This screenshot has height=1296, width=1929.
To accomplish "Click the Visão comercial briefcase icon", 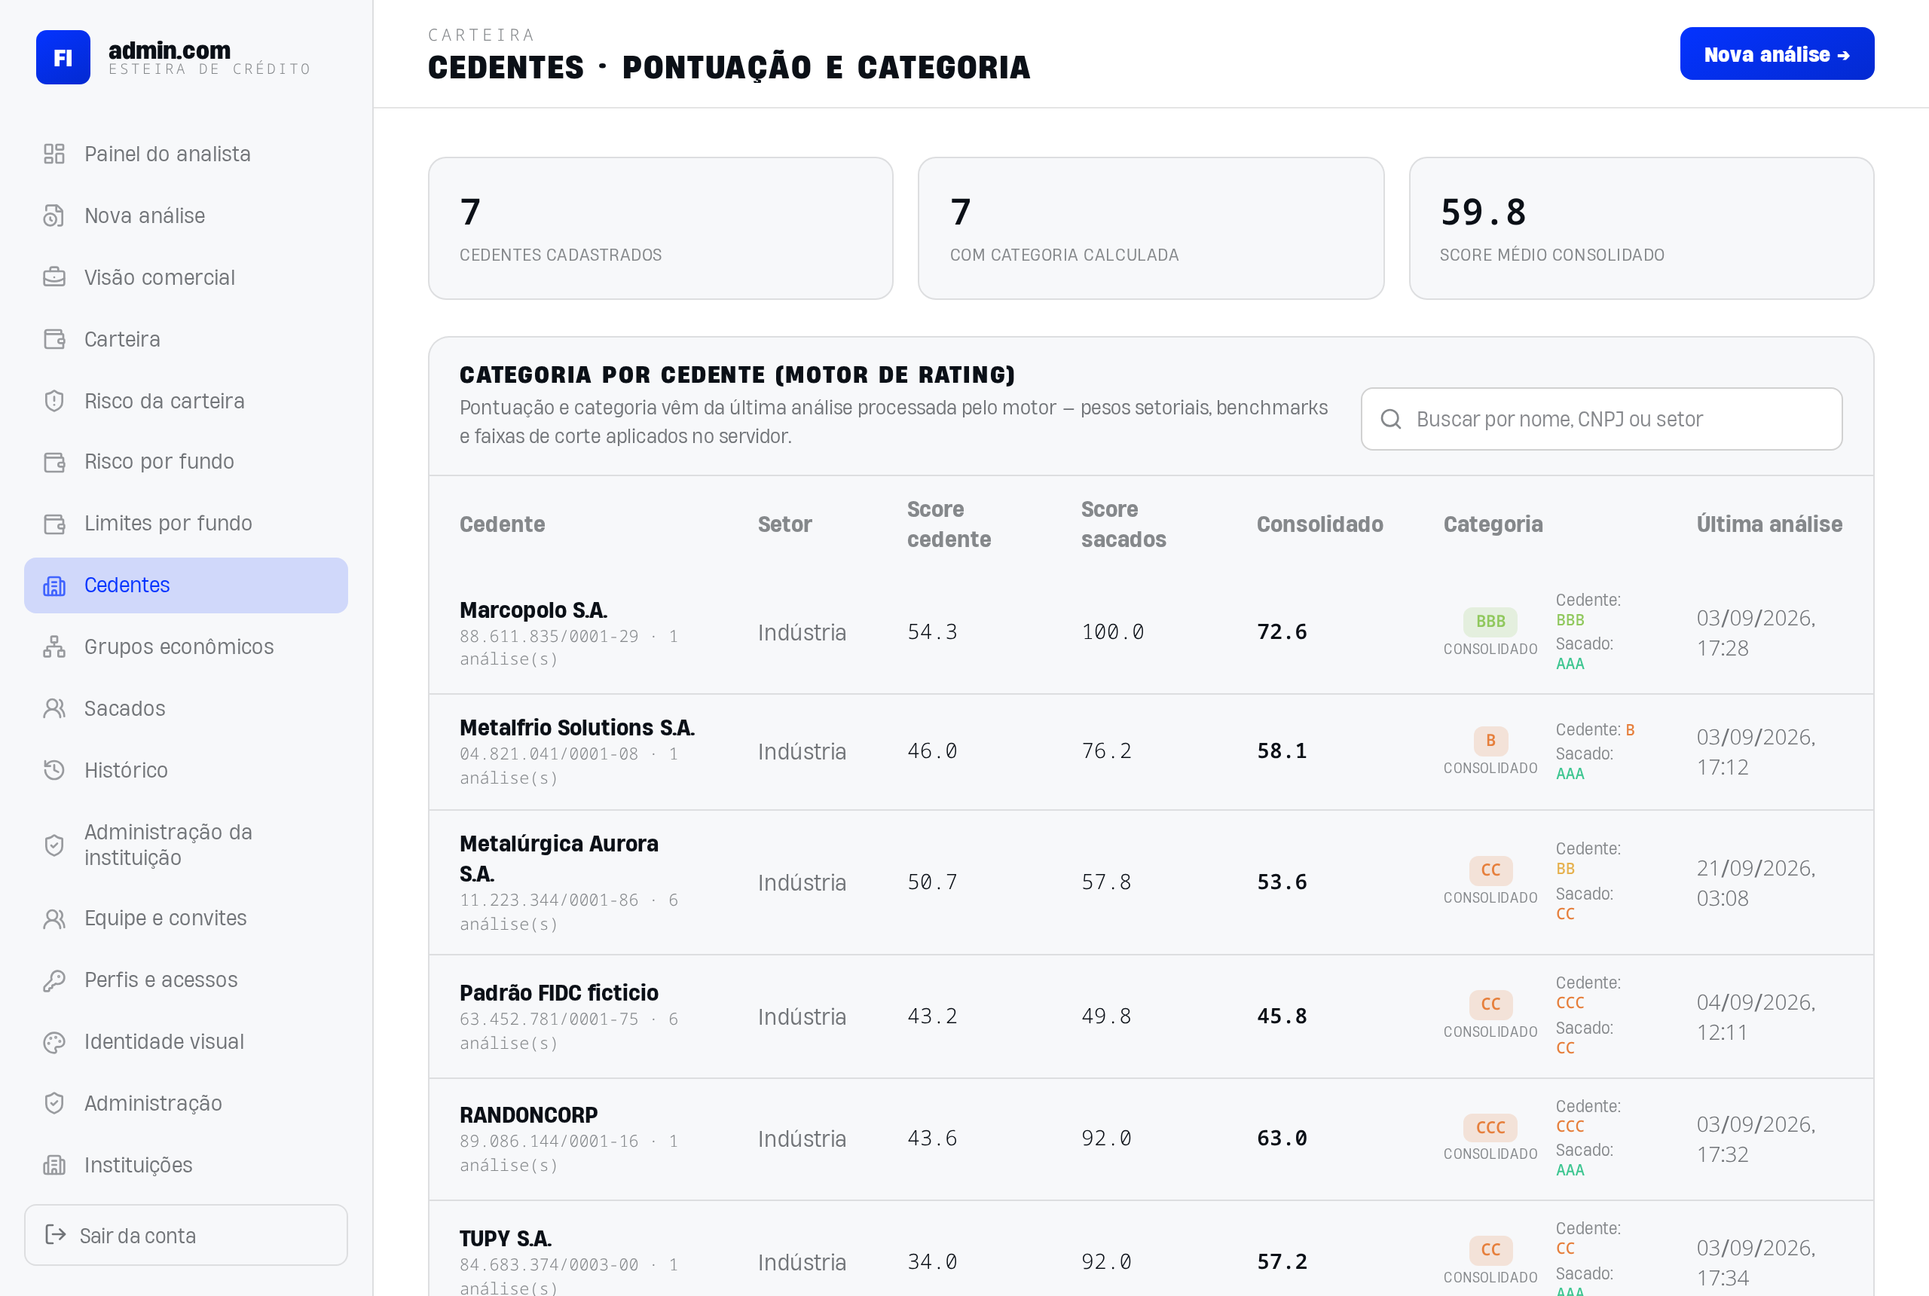I will click(x=53, y=278).
